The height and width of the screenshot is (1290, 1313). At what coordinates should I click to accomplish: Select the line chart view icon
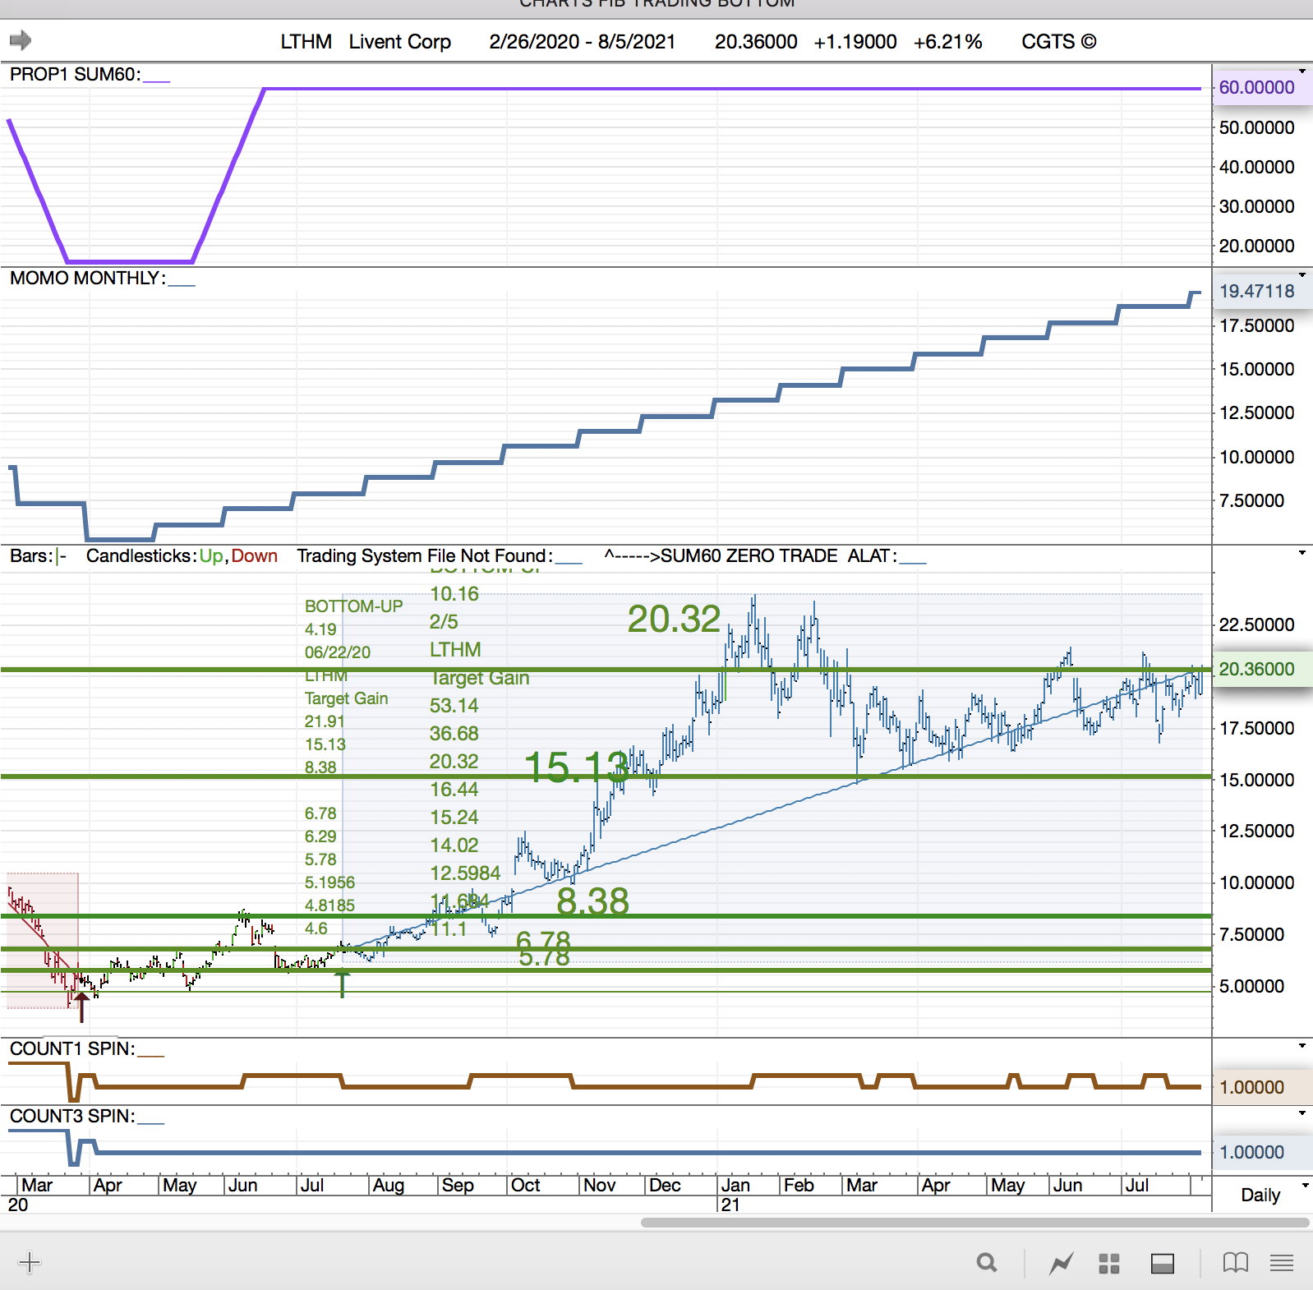pos(1061,1263)
